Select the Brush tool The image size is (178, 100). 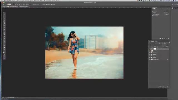click(4, 27)
